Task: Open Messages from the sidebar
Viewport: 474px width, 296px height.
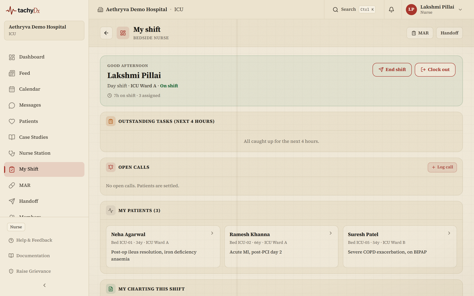Action: pos(44,105)
